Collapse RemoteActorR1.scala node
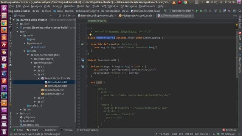This screenshot has height=136, width=242. 39,78
